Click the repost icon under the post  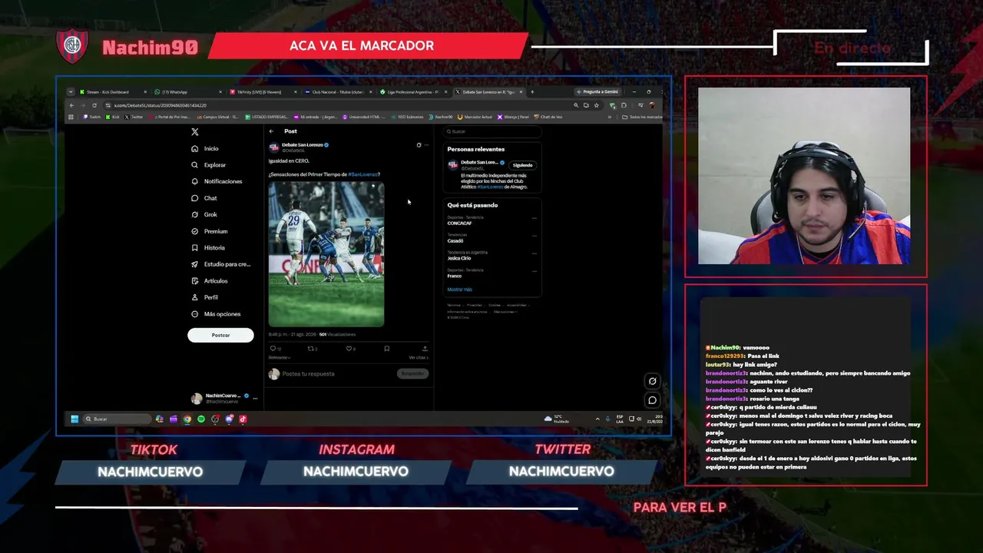[312, 349]
